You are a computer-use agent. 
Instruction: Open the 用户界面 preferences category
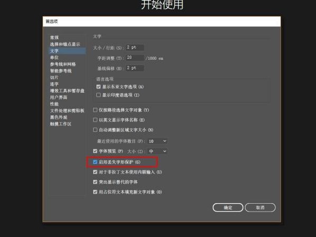[x=58, y=97]
